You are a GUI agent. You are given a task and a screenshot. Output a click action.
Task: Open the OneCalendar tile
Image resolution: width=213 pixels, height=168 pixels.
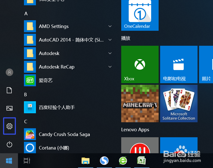140,15
